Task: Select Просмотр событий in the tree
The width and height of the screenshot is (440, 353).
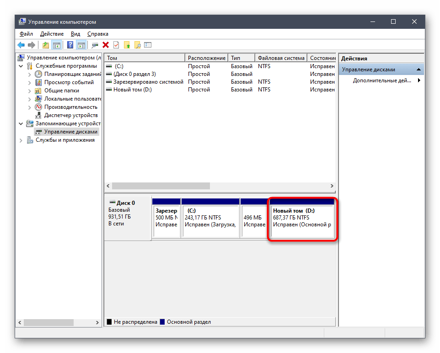Action: pyautogui.click(x=69, y=82)
